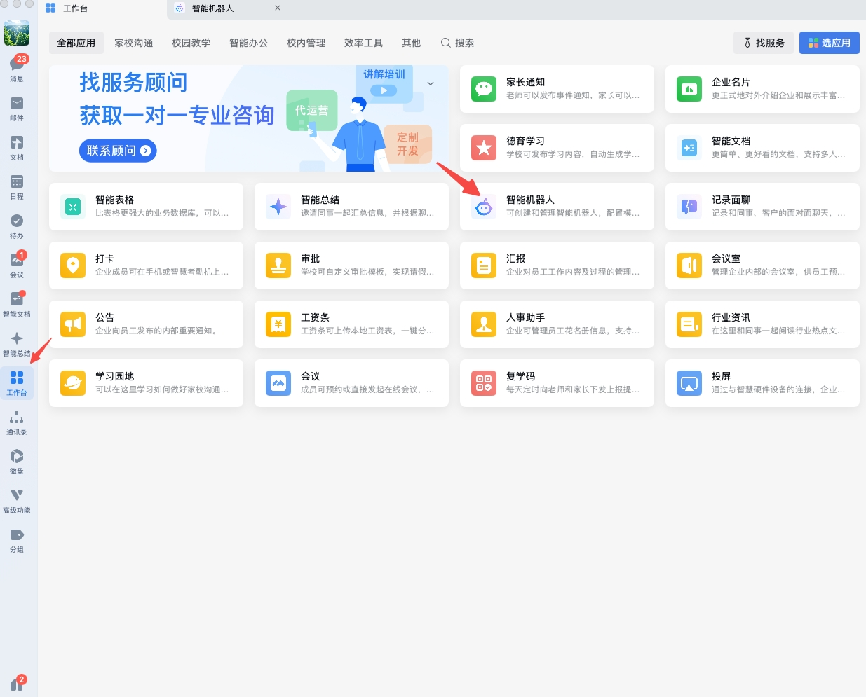This screenshot has height=697, width=866.
Task: Switch to the 校园教学 tab
Action: tap(191, 43)
